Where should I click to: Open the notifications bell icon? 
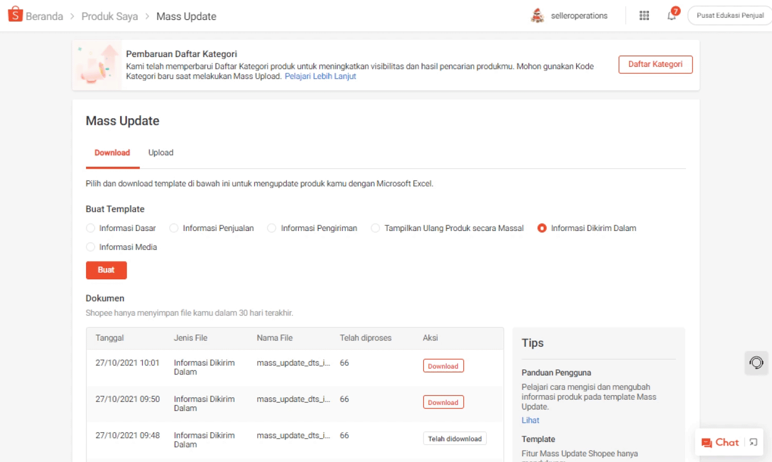672,15
